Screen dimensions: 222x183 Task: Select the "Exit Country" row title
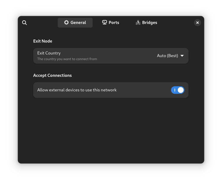[49, 53]
